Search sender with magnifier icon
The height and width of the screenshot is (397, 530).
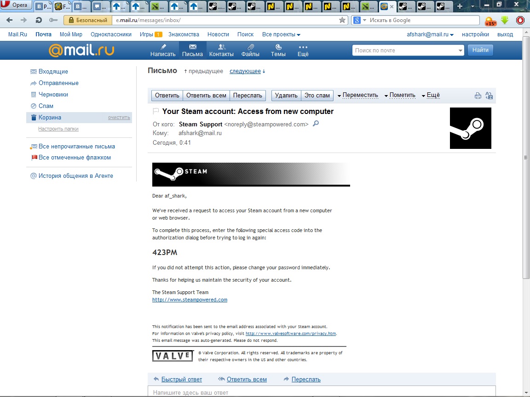coord(316,124)
